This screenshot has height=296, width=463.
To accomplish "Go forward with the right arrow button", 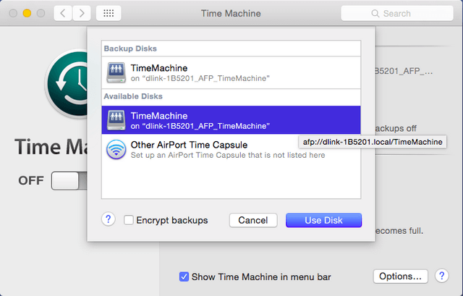I will point(82,13).
